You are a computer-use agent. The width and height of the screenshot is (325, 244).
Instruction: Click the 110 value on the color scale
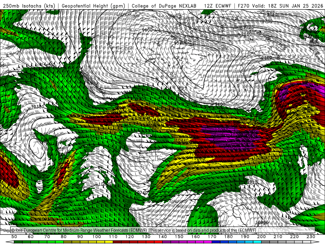pyautogui.click(x=113, y=237)
